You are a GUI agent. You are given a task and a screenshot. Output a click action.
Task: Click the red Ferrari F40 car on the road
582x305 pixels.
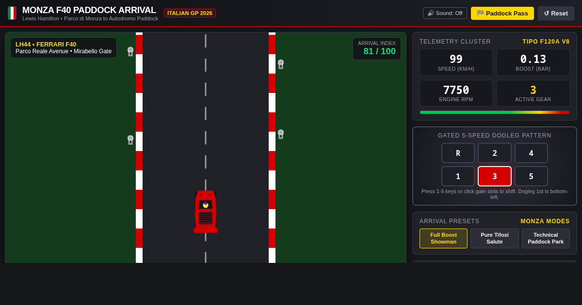(x=206, y=212)
